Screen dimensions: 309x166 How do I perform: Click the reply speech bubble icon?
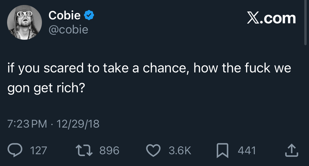coord(15,150)
